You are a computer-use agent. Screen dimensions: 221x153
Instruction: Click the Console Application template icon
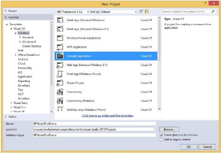coord(60,56)
